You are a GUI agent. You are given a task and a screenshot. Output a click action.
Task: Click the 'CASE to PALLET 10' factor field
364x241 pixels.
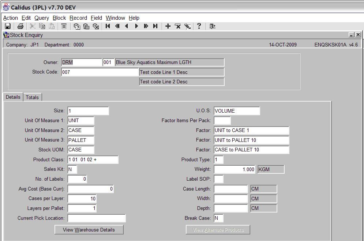pyautogui.click(x=251, y=150)
